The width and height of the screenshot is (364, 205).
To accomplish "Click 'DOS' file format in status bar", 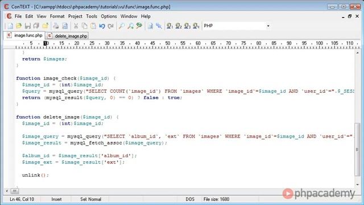I will pyautogui.click(x=190, y=199).
